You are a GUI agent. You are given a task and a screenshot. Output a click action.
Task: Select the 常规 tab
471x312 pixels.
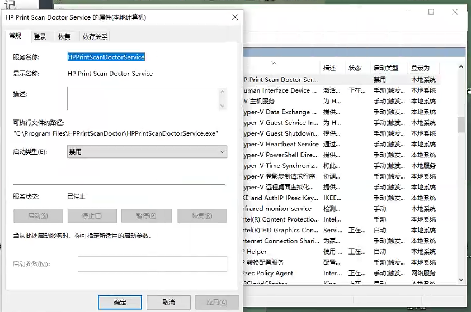15,36
